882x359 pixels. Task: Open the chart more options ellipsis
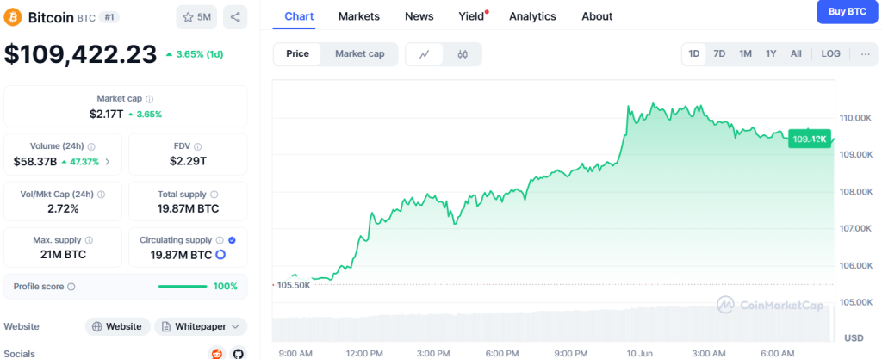[x=865, y=54]
